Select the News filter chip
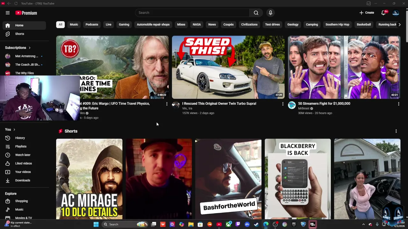Viewport: 408px width, 229px height. (x=212, y=24)
